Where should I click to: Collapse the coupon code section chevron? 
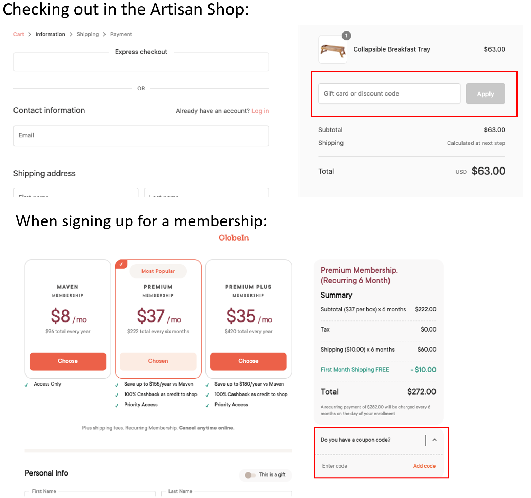point(434,440)
